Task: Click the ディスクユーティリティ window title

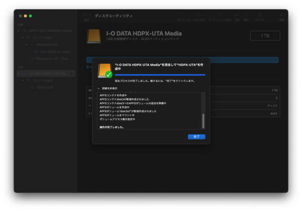Action: [114, 16]
